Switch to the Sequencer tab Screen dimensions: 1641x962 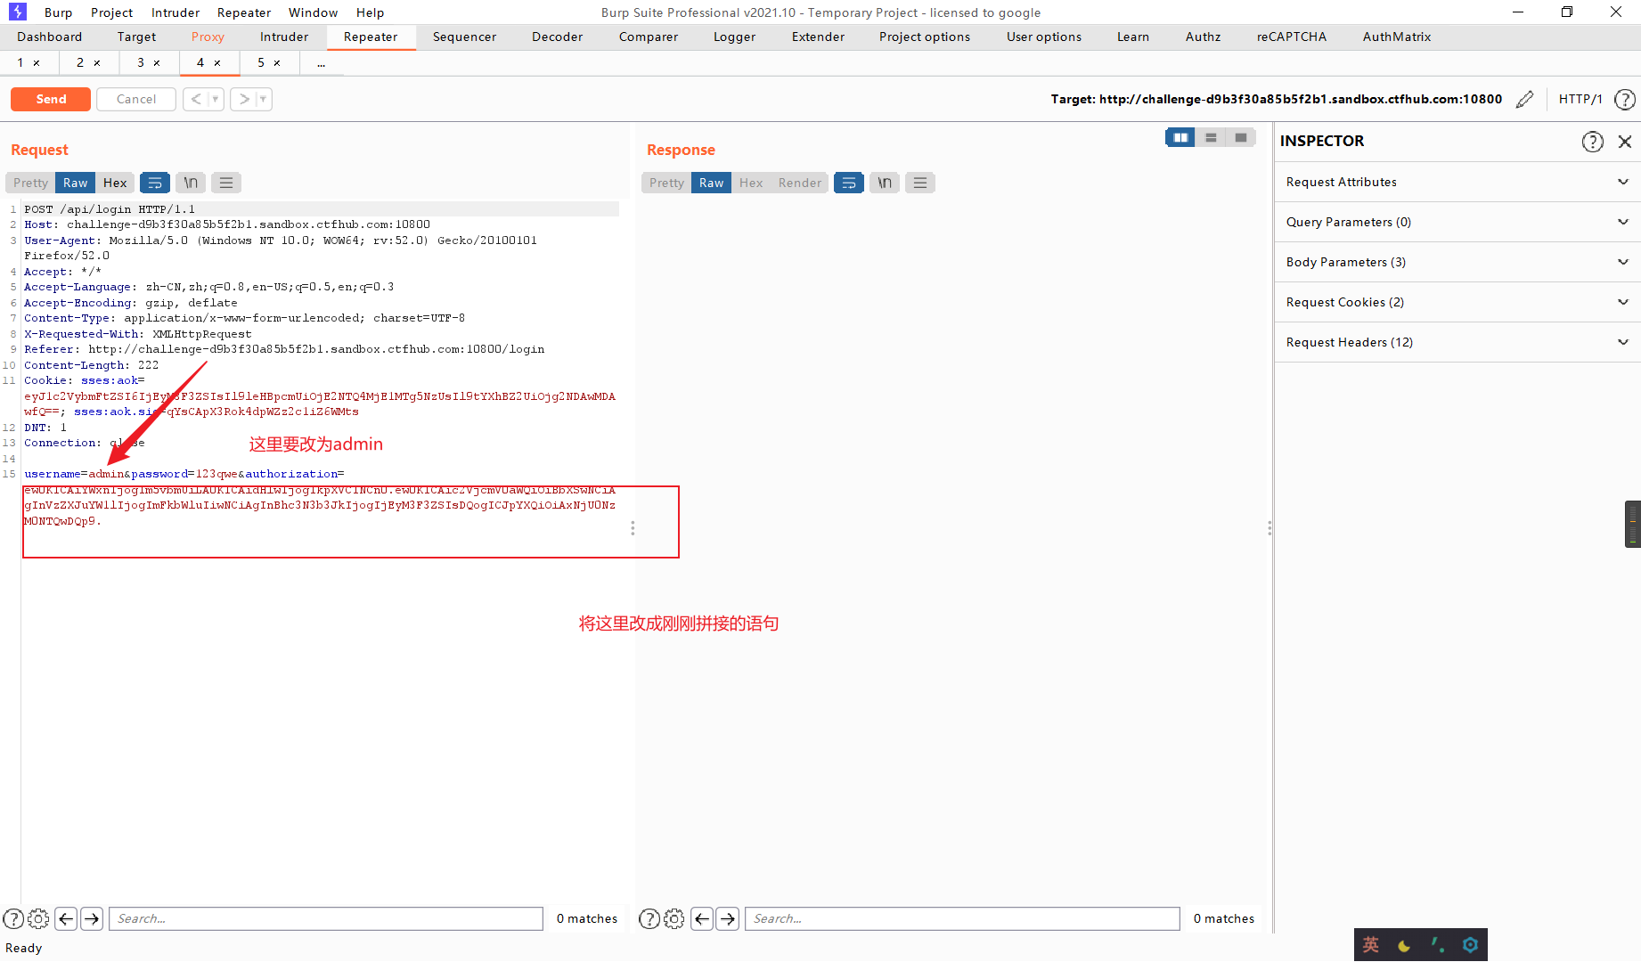pyautogui.click(x=464, y=37)
